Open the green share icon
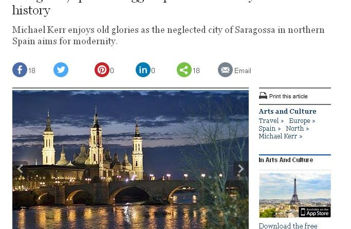 click(x=184, y=69)
